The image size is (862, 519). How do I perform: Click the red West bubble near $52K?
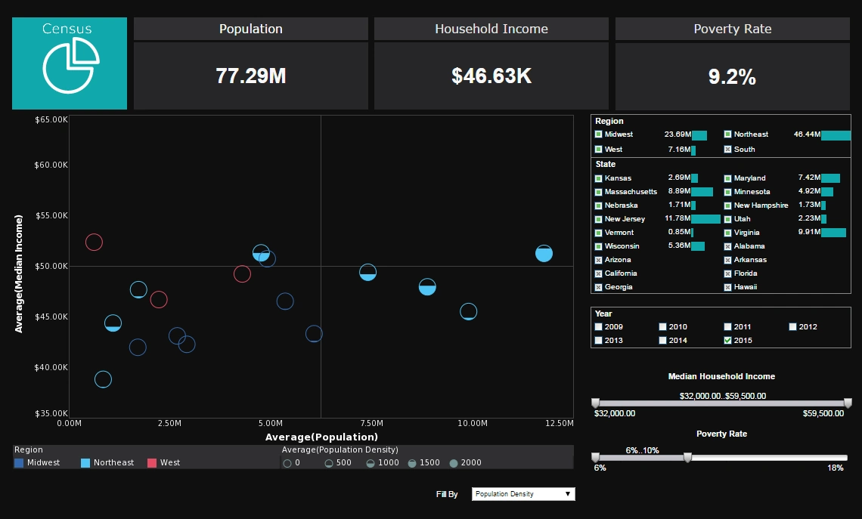click(94, 243)
